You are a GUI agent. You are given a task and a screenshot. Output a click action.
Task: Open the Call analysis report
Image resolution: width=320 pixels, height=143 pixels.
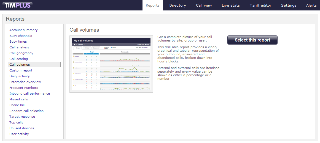tap(19, 47)
